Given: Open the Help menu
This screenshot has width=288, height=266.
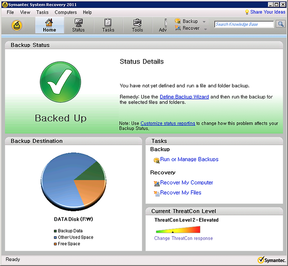Looking at the screenshot, I should point(87,12).
